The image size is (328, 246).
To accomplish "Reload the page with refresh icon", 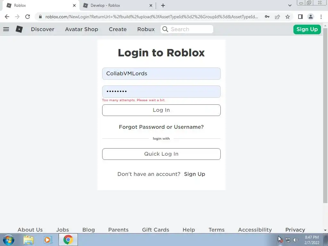I will coord(28,17).
